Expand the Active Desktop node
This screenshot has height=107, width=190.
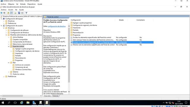(9, 37)
